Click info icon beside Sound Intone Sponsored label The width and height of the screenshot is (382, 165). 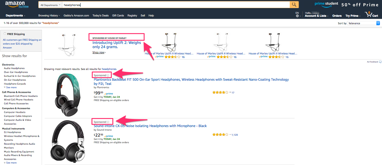pos(108,122)
